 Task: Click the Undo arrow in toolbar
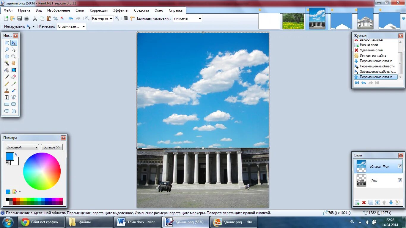pos(71,18)
